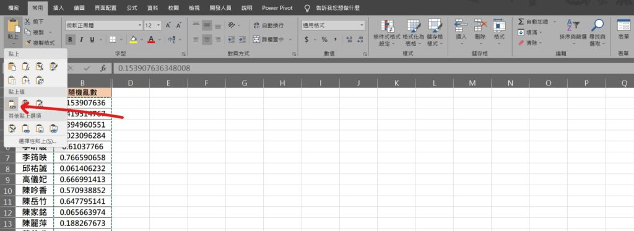Click increase indent icon
634x231 pixels.
point(243,40)
